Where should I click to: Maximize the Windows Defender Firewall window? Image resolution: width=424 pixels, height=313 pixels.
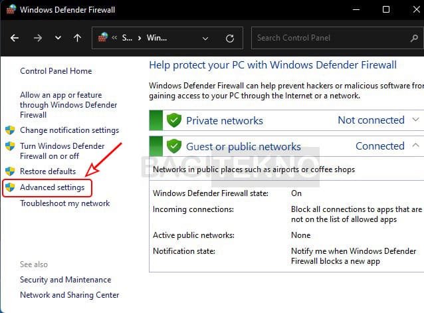pyautogui.click(x=386, y=9)
